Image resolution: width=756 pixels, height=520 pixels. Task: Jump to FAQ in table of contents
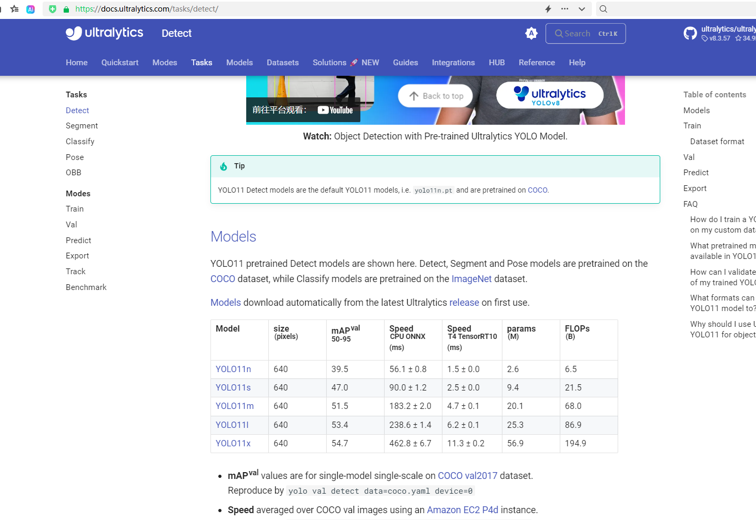click(690, 204)
